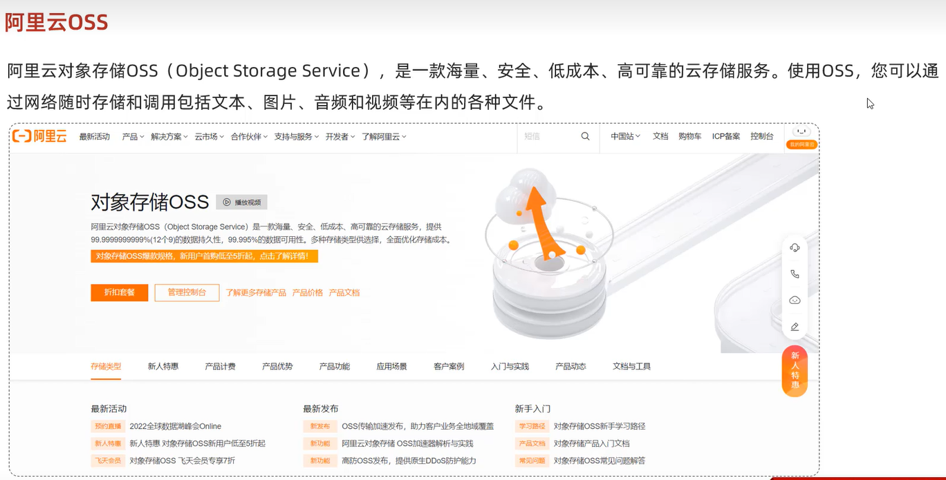Select the 存储类型 tab
This screenshot has height=480, width=946.
(x=106, y=367)
